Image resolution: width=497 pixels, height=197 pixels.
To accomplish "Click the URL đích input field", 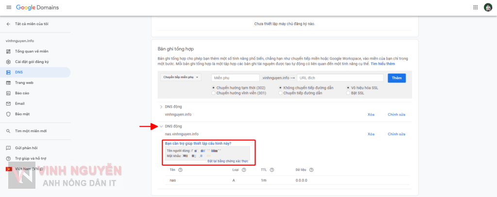I will click(x=340, y=78).
